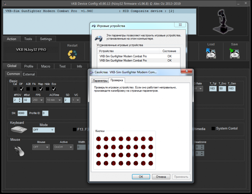252x194 pixels.
Task: Click the Load from device disk icon
Action: pyautogui.click(x=211, y=53)
